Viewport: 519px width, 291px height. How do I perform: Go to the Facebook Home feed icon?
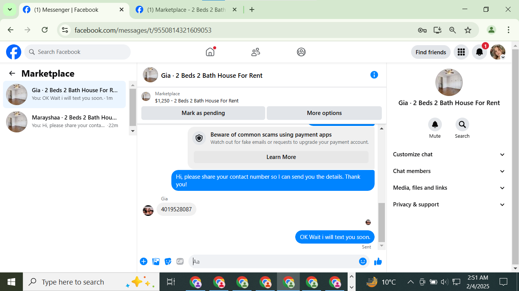pyautogui.click(x=210, y=52)
